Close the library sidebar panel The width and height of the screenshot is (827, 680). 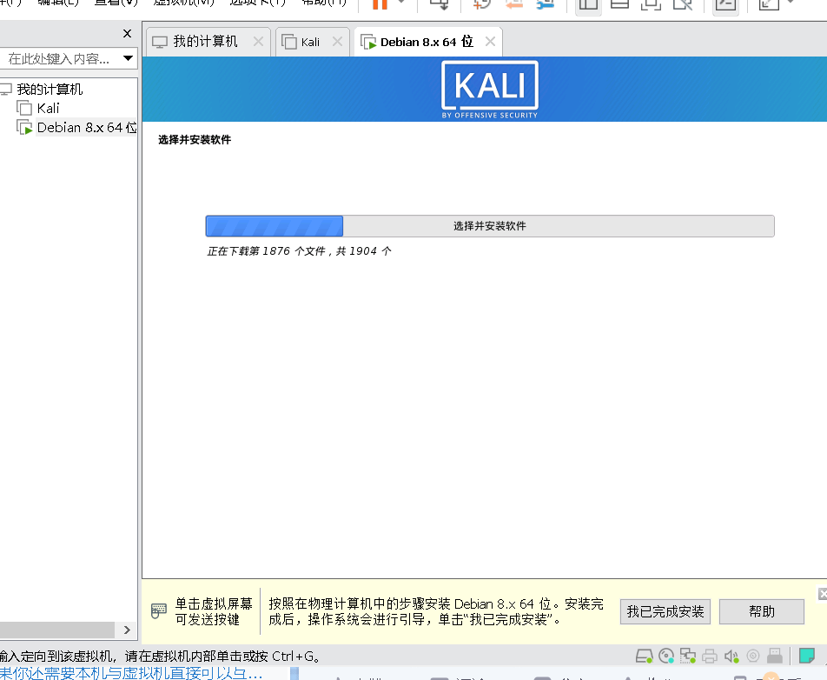(127, 34)
